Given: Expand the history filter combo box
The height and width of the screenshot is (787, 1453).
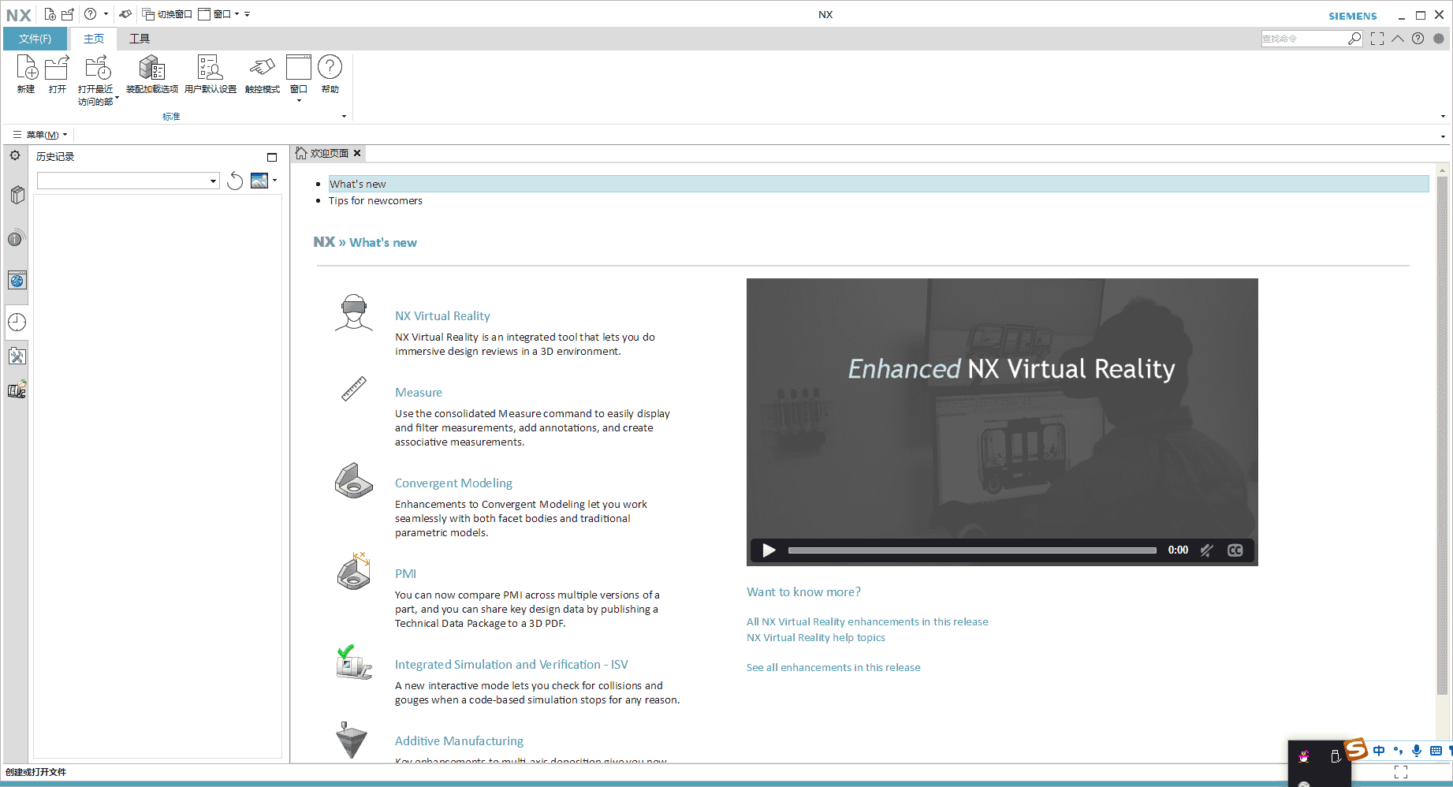Looking at the screenshot, I should [213, 181].
